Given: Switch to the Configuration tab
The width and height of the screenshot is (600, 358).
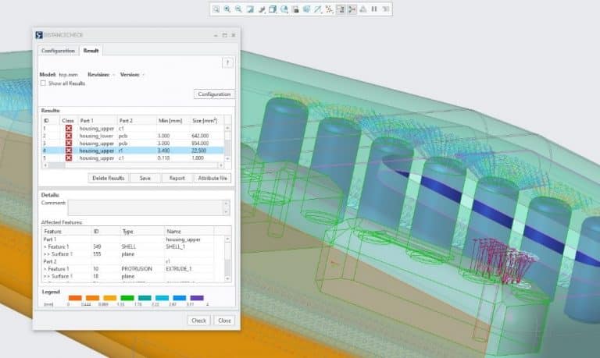Looking at the screenshot, I should 59,51.
